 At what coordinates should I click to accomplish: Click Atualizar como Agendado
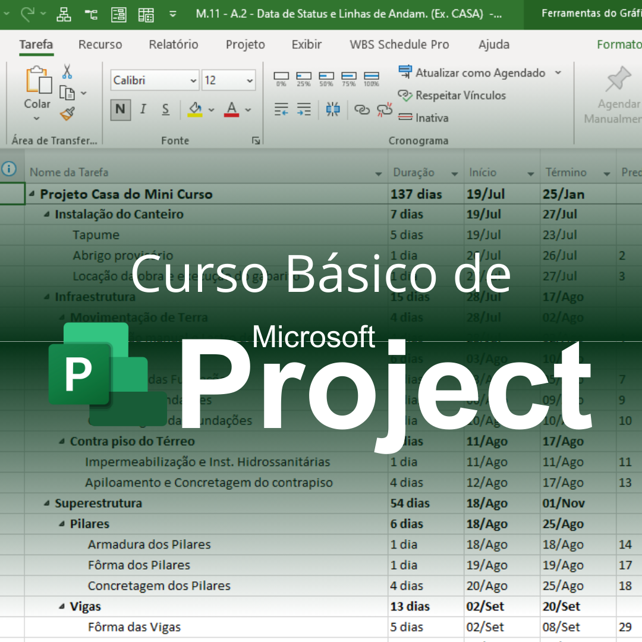(471, 73)
